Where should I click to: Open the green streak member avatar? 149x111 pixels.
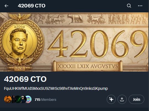coord(18,99)
